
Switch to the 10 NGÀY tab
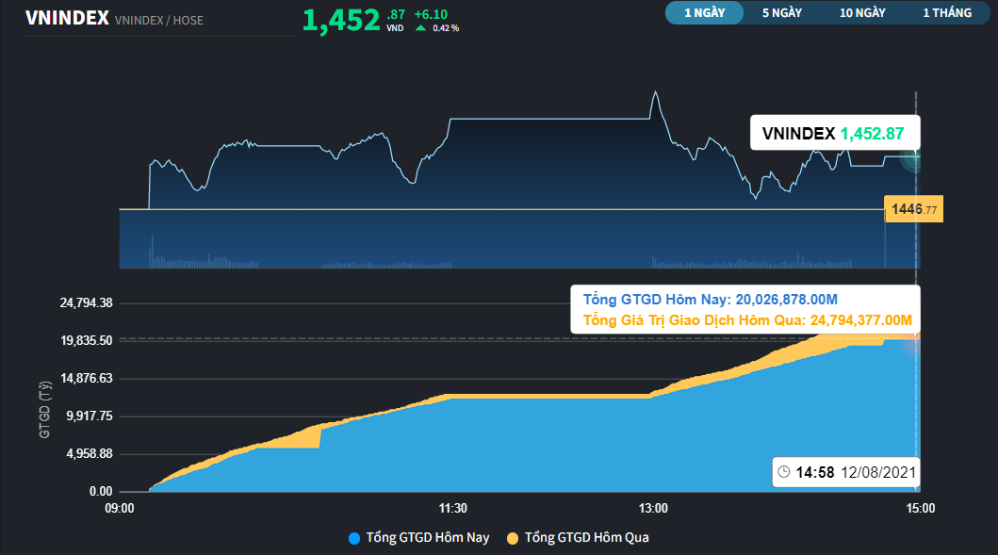point(861,13)
